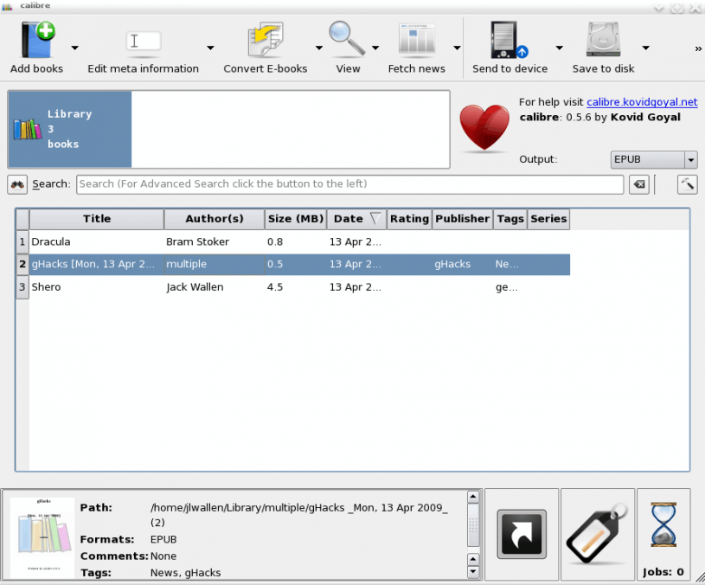Click the View magnifier icon
Image resolution: width=705 pixels, height=585 pixels.
pos(347,38)
